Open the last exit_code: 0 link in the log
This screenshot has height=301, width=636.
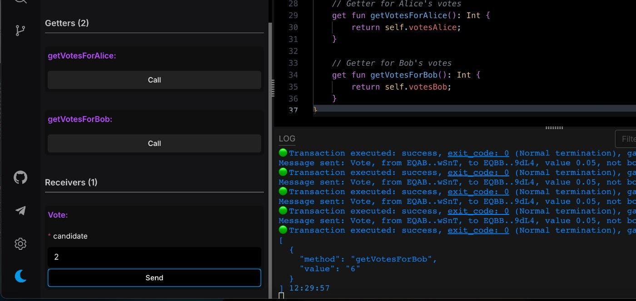[478, 230]
